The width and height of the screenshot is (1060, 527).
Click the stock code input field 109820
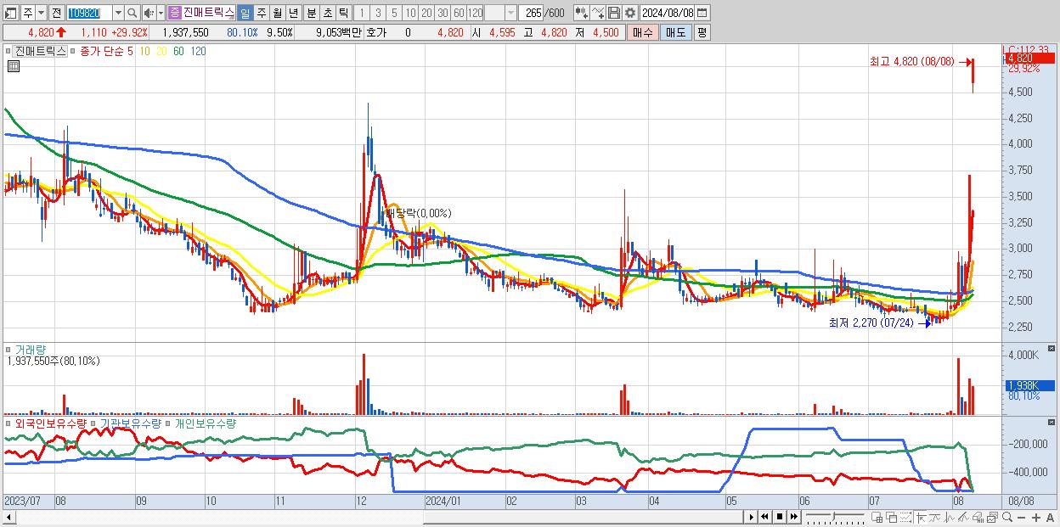click(x=89, y=13)
